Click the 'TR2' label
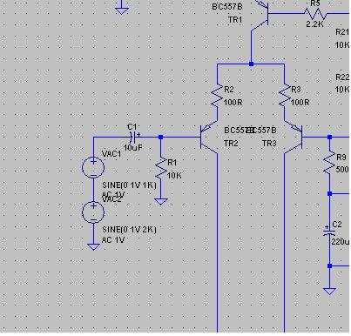The height and width of the screenshot is (336, 351). pos(231,144)
